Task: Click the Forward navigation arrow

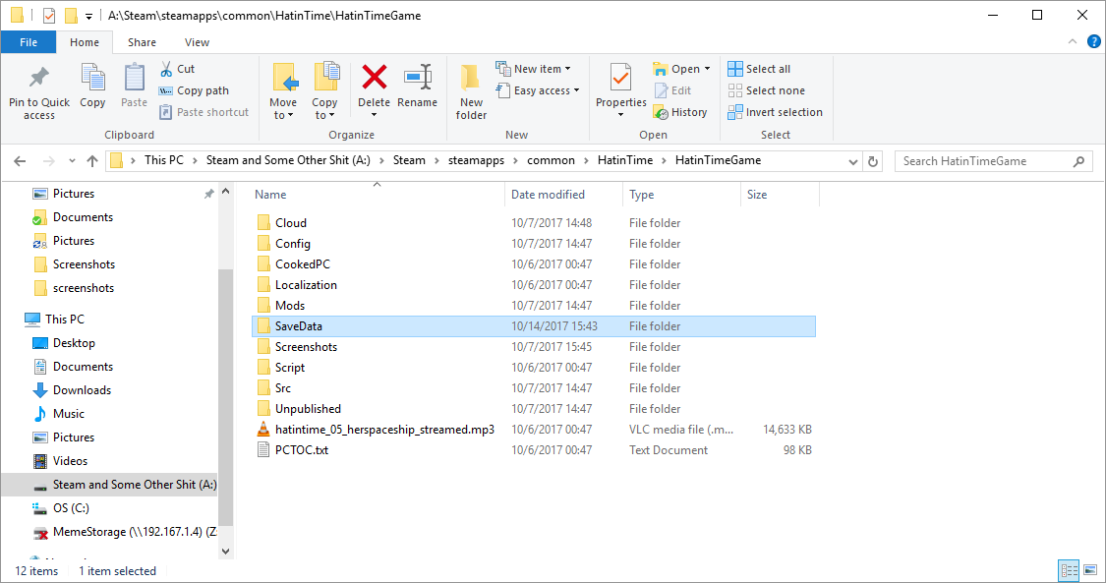Action: coord(49,160)
